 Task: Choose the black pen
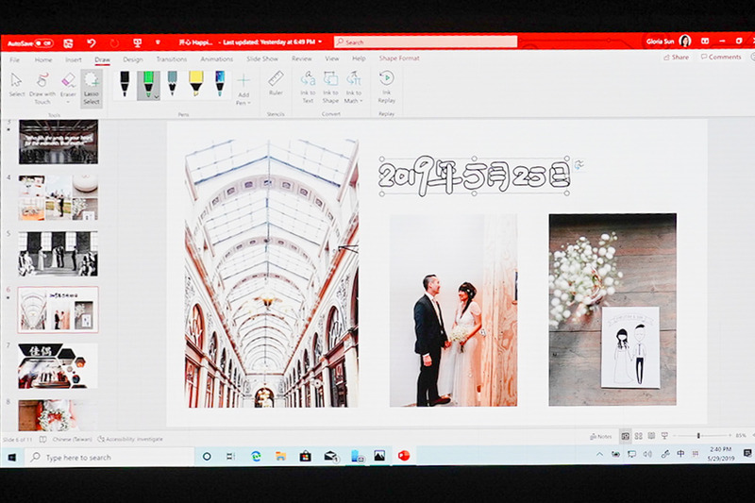(125, 84)
